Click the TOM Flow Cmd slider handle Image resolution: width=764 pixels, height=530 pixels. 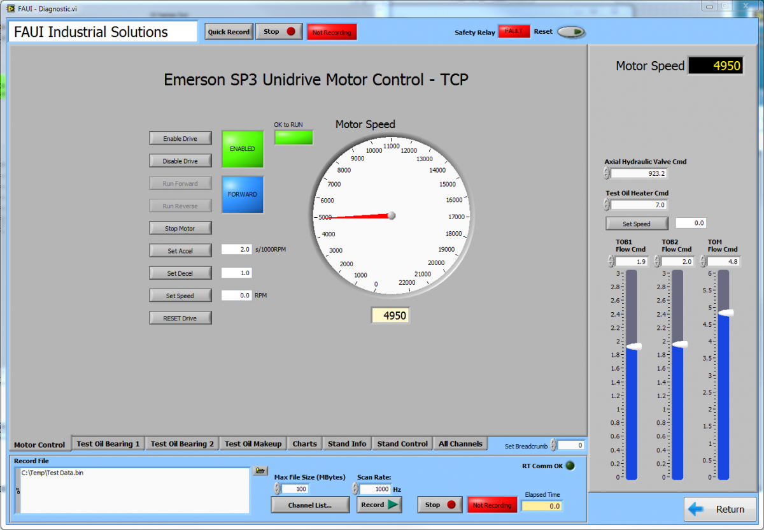click(x=725, y=313)
